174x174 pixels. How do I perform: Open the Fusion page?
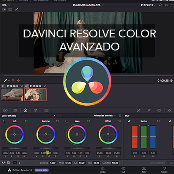(x=164, y=170)
